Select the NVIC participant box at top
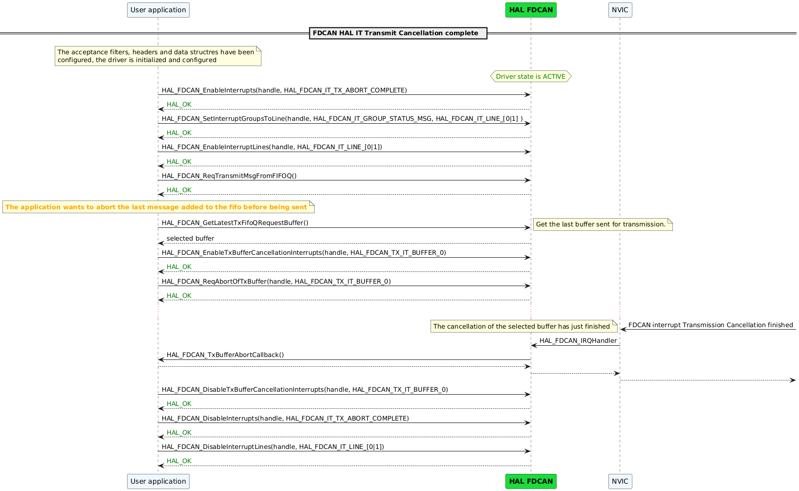799x491 pixels. coord(620,9)
